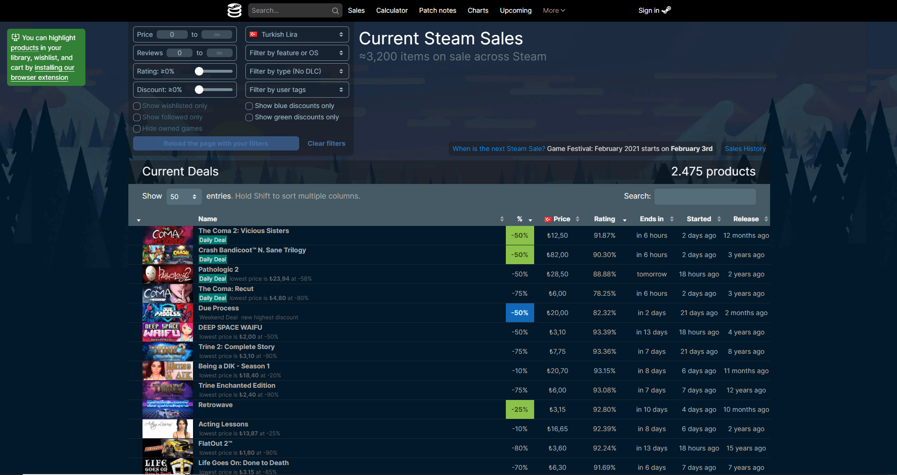Open FlatOut 2 game thumbnail
This screenshot has width=897, height=475.
tap(168, 448)
